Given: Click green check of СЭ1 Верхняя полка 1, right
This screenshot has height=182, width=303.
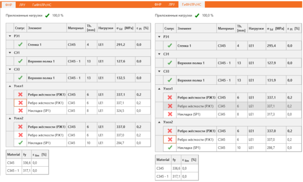Looking at the screenshot, I should pos(170,63).
